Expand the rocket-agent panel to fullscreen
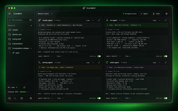 pos(99,20)
